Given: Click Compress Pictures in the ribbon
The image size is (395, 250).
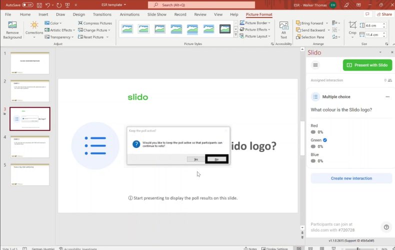Looking at the screenshot, I should point(95,23).
